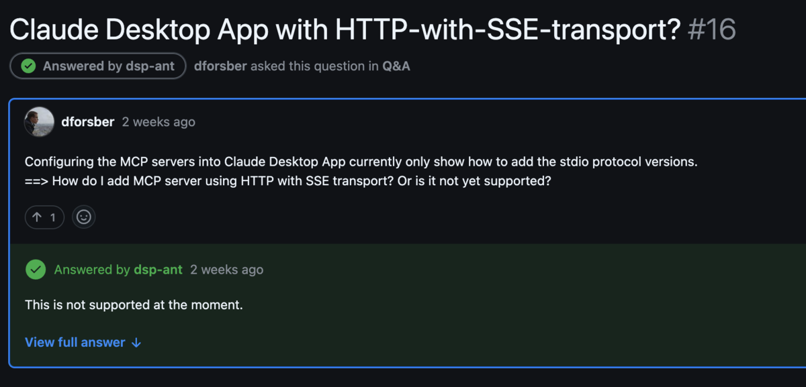Click 'This is not supported at the moment.' text
The height and width of the screenshot is (387, 806).
point(133,305)
